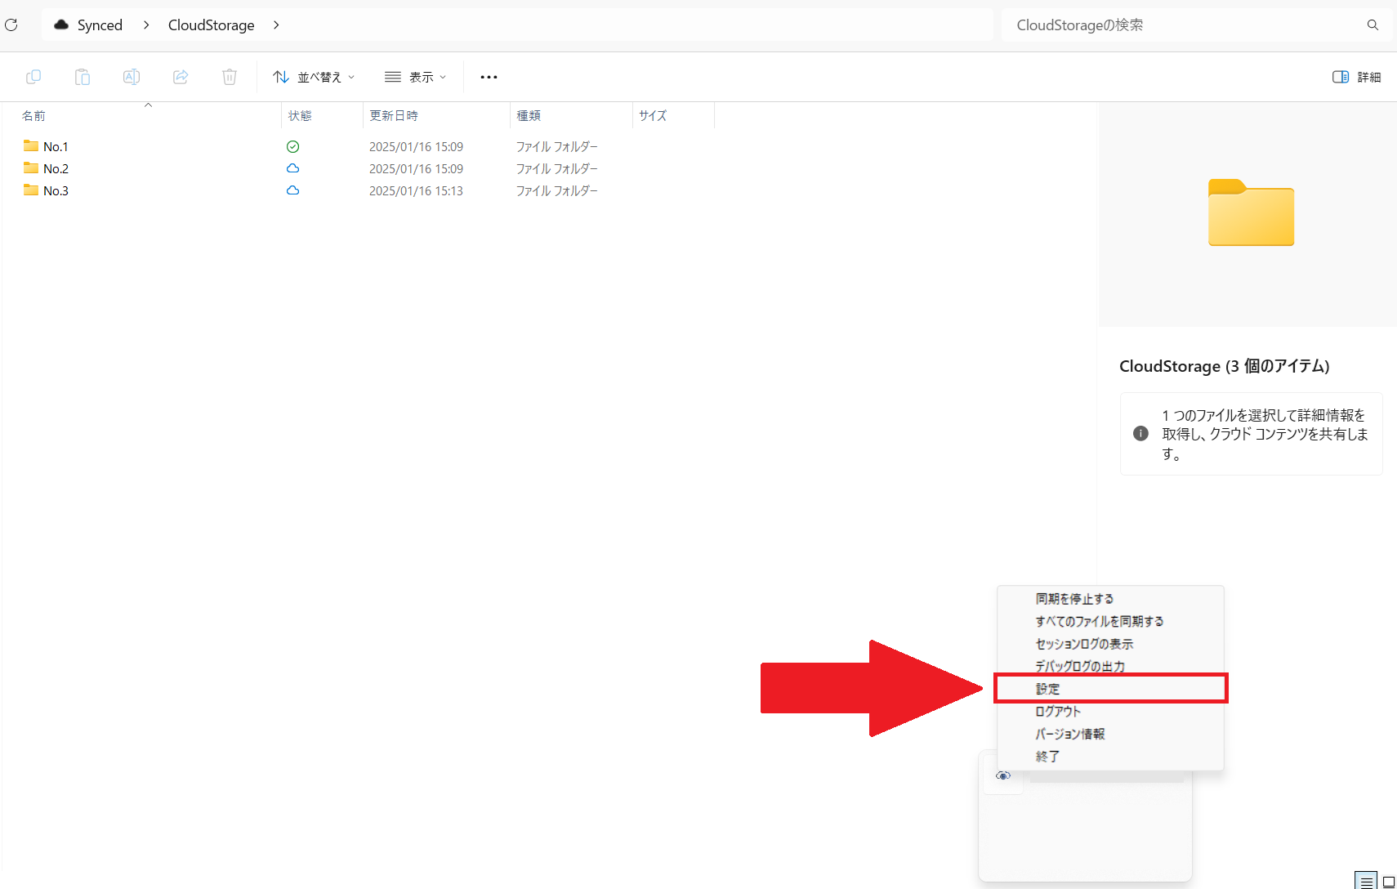Click the cloud status icon of No.2

click(x=292, y=168)
